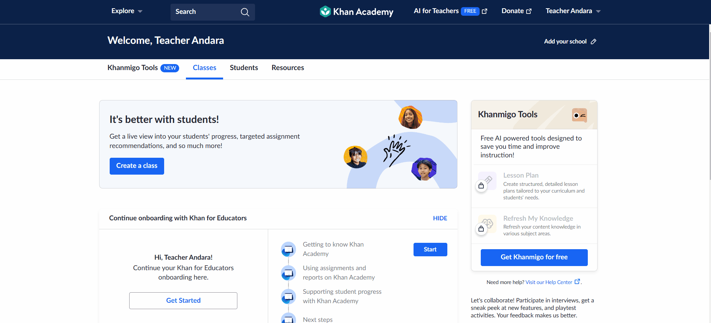Image resolution: width=711 pixels, height=323 pixels.
Task: Click the Khanmigo face icon
Action: pyautogui.click(x=579, y=115)
